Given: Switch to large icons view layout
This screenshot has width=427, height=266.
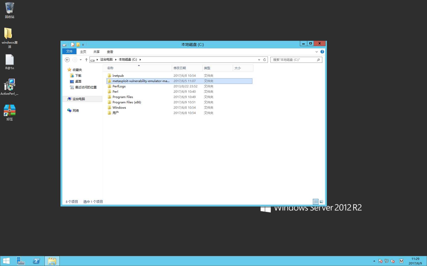Looking at the screenshot, I should tap(321, 202).
